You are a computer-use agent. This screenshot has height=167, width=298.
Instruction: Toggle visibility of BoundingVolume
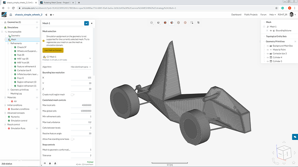tap(271, 31)
